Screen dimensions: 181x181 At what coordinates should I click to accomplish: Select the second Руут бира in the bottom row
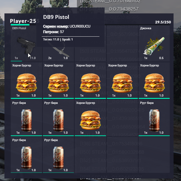pyautogui.click(x=58, y=155)
